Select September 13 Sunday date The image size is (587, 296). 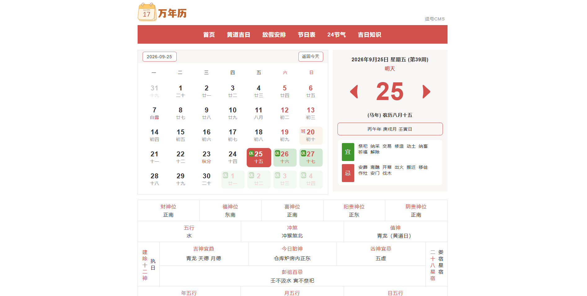tap(311, 113)
